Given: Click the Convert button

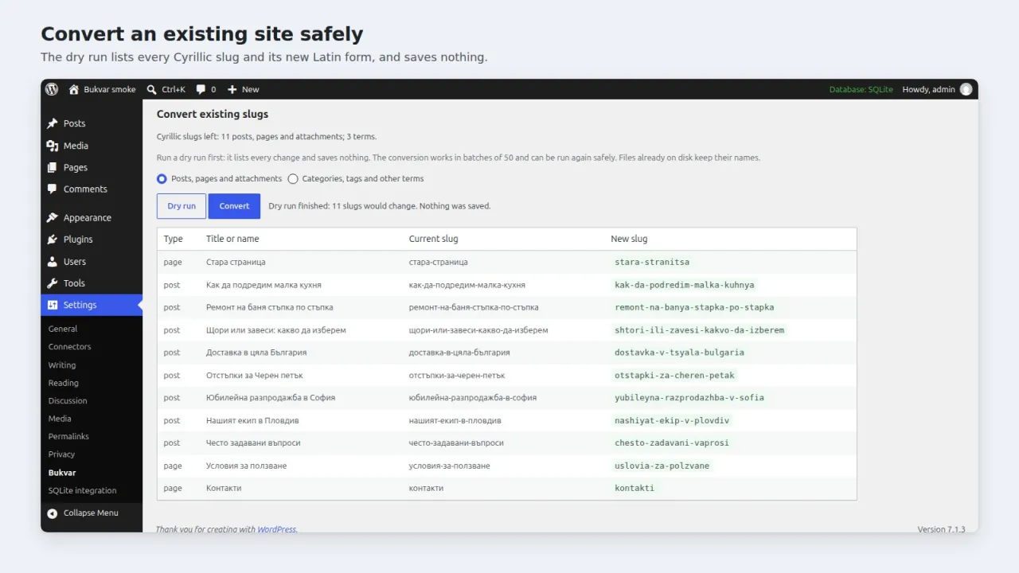Looking at the screenshot, I should pyautogui.click(x=234, y=206).
